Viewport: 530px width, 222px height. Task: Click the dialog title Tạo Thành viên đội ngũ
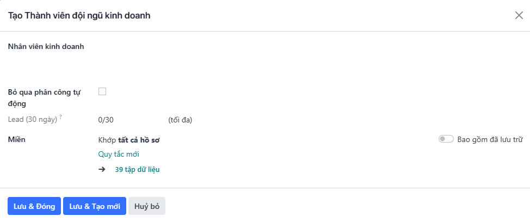[x=79, y=16]
